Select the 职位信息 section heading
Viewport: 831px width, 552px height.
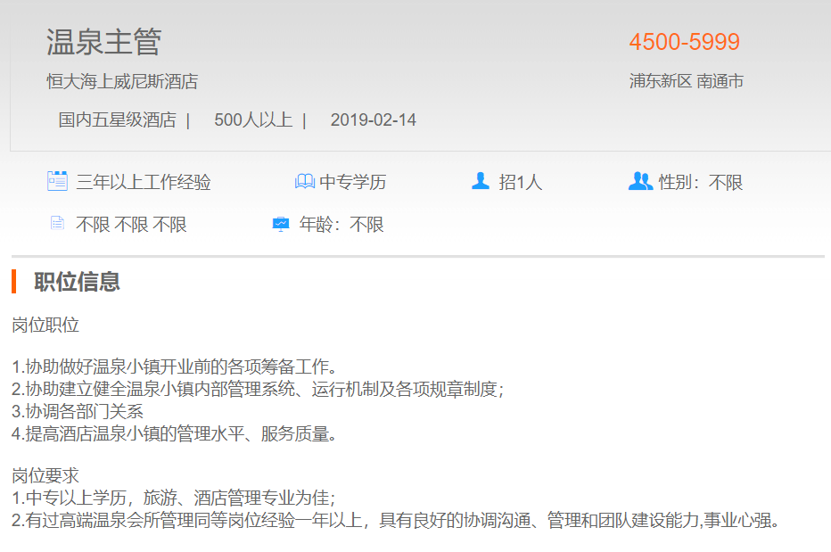(x=77, y=282)
